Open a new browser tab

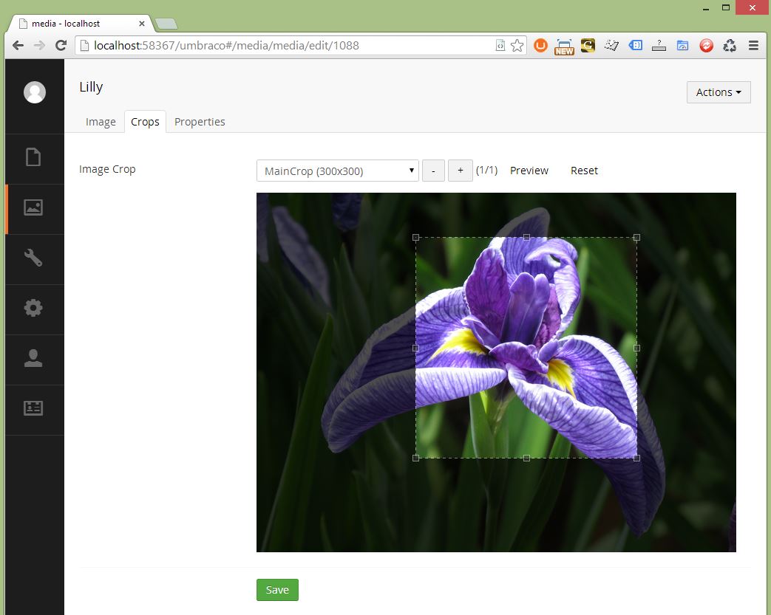tap(166, 24)
